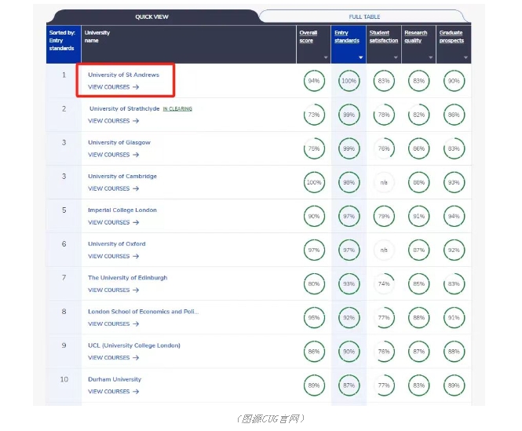Click UCL 88% graduate prospects circle
The image size is (522, 431).
tap(454, 352)
